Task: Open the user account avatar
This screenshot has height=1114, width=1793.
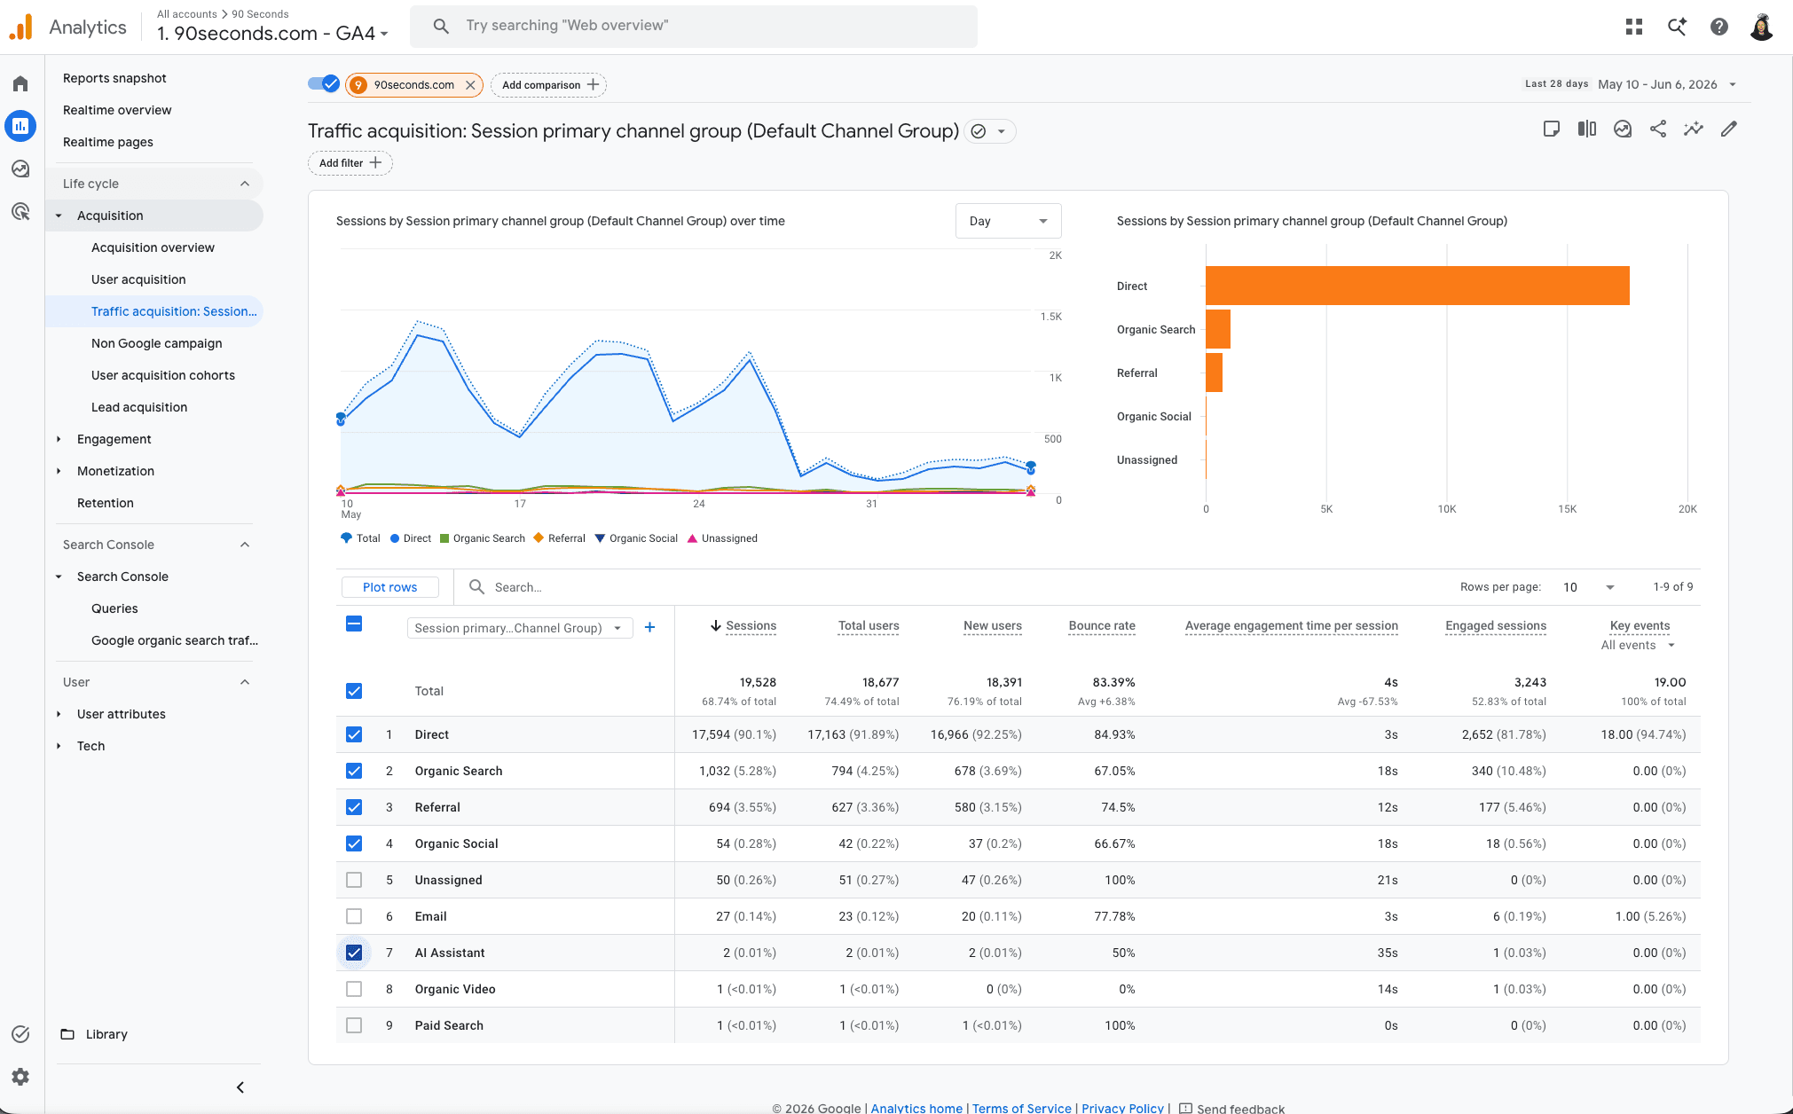Action: tap(1762, 27)
